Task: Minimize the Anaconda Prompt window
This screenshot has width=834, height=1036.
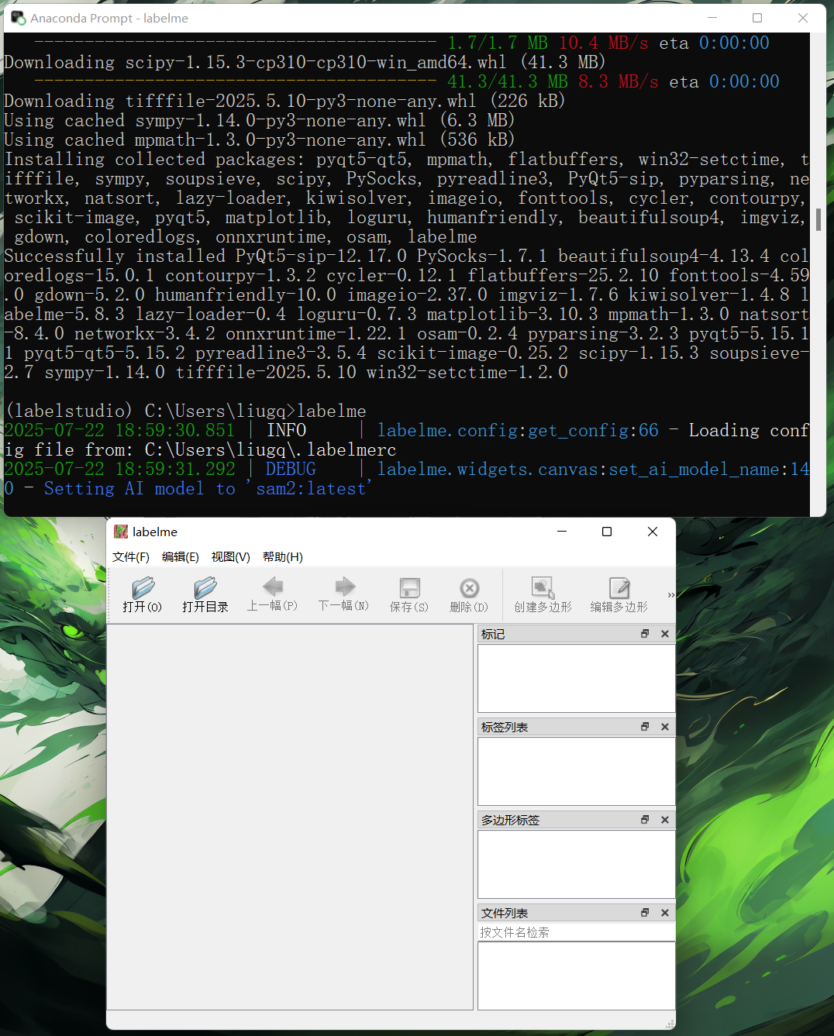Action: [x=712, y=18]
